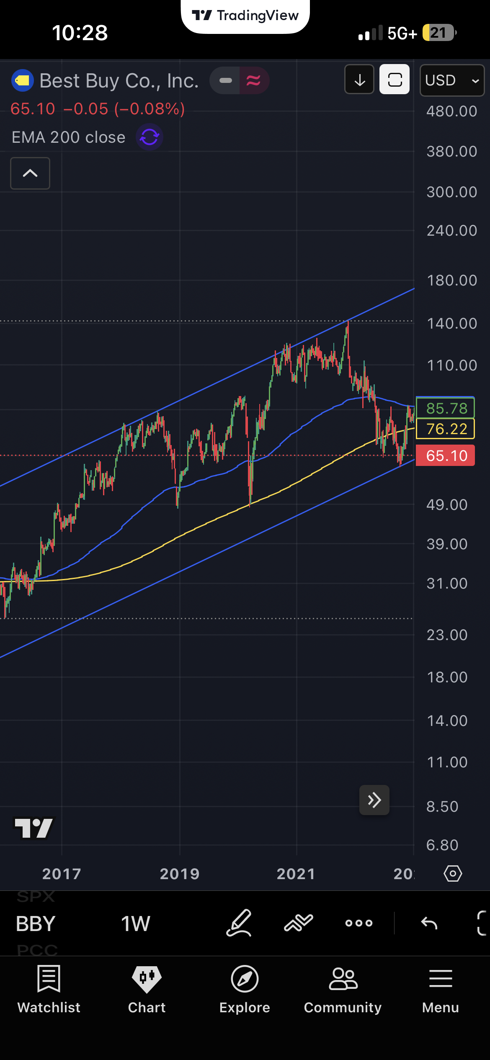The height and width of the screenshot is (1060, 490).
Task: Tap the undo arrow icon
Action: (x=429, y=923)
